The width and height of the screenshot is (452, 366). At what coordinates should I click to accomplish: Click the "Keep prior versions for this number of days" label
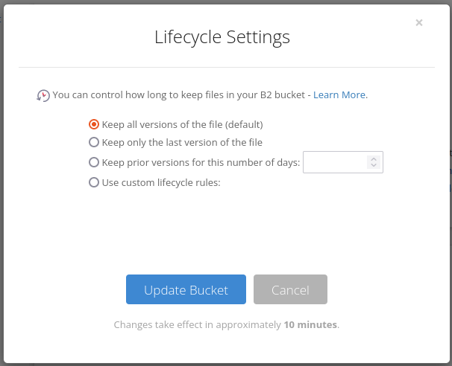point(201,162)
